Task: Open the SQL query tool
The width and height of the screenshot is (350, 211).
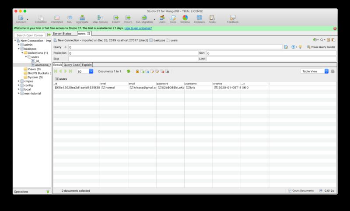Action: tap(70, 19)
